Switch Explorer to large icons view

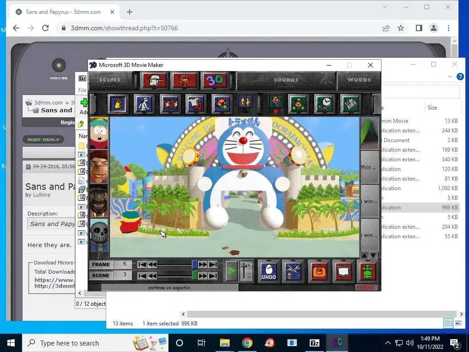458,323
